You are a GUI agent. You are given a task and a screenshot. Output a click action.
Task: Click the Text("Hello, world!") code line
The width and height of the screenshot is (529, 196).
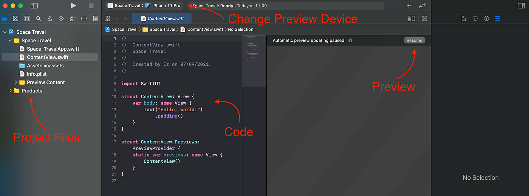(x=173, y=109)
